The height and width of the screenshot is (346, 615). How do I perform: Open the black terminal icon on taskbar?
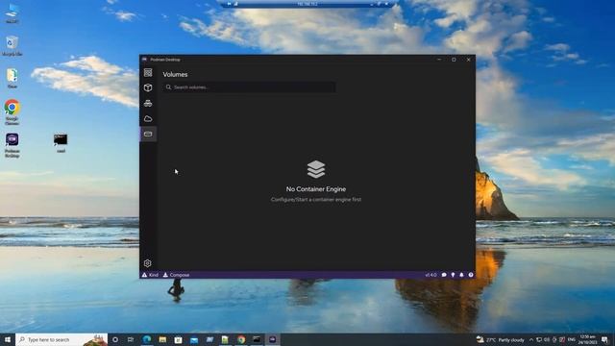pyautogui.click(x=257, y=339)
